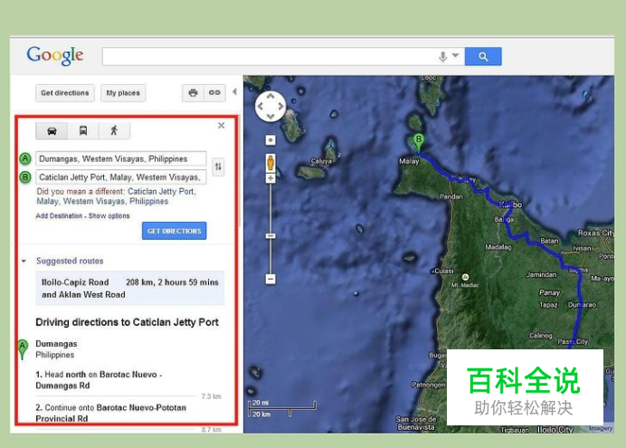The height and width of the screenshot is (448, 626).
Task: Pan the map down with compass arrow
Action: point(270,117)
